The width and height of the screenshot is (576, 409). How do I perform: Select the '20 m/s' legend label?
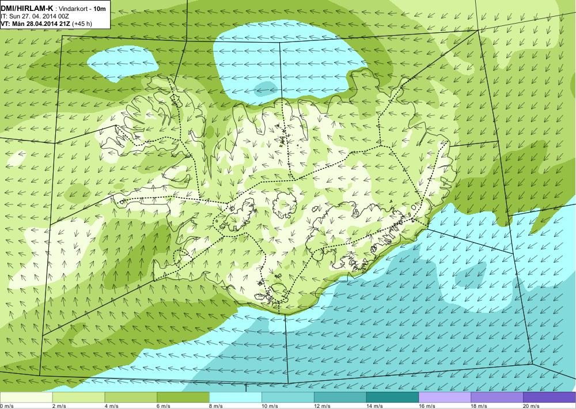point(532,406)
